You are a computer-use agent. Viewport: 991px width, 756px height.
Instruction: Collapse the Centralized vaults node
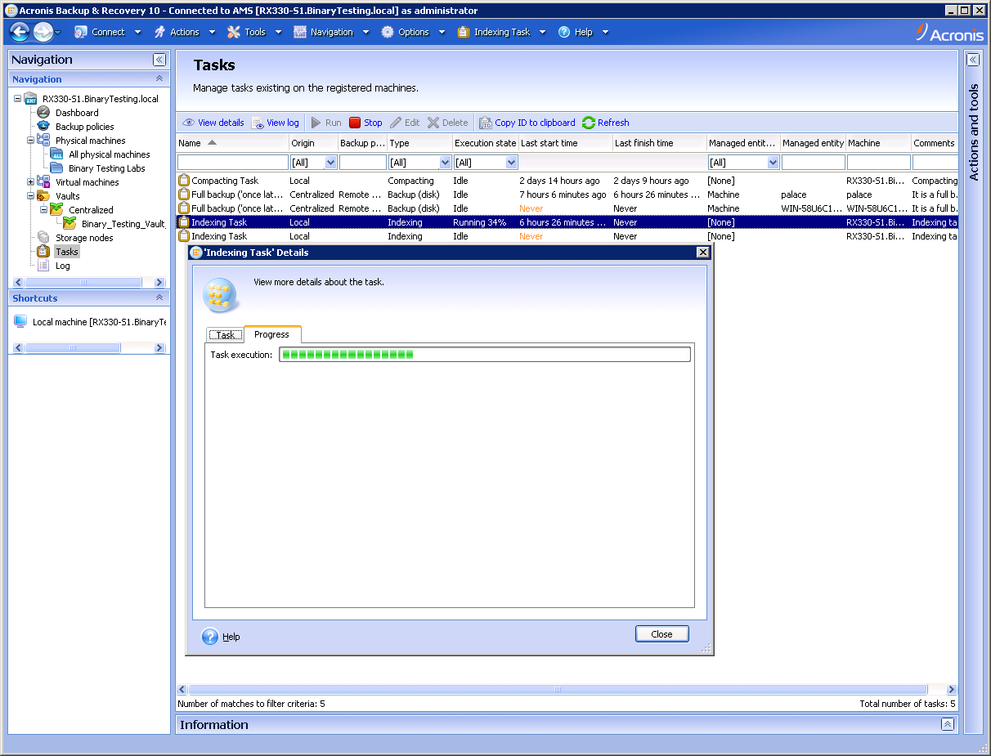(x=43, y=210)
